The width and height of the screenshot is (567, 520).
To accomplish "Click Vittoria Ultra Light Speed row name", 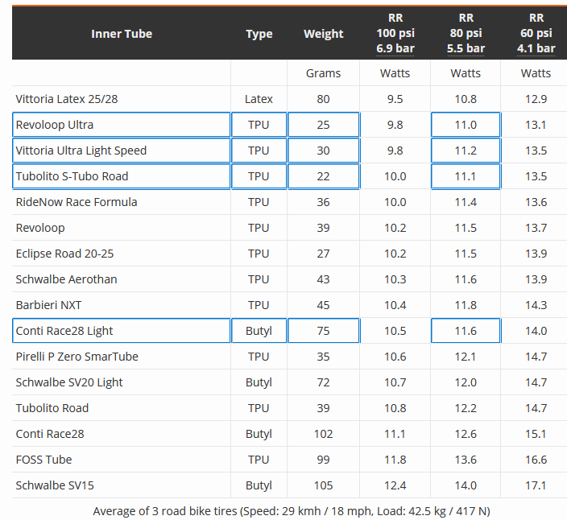I will click(x=81, y=151).
